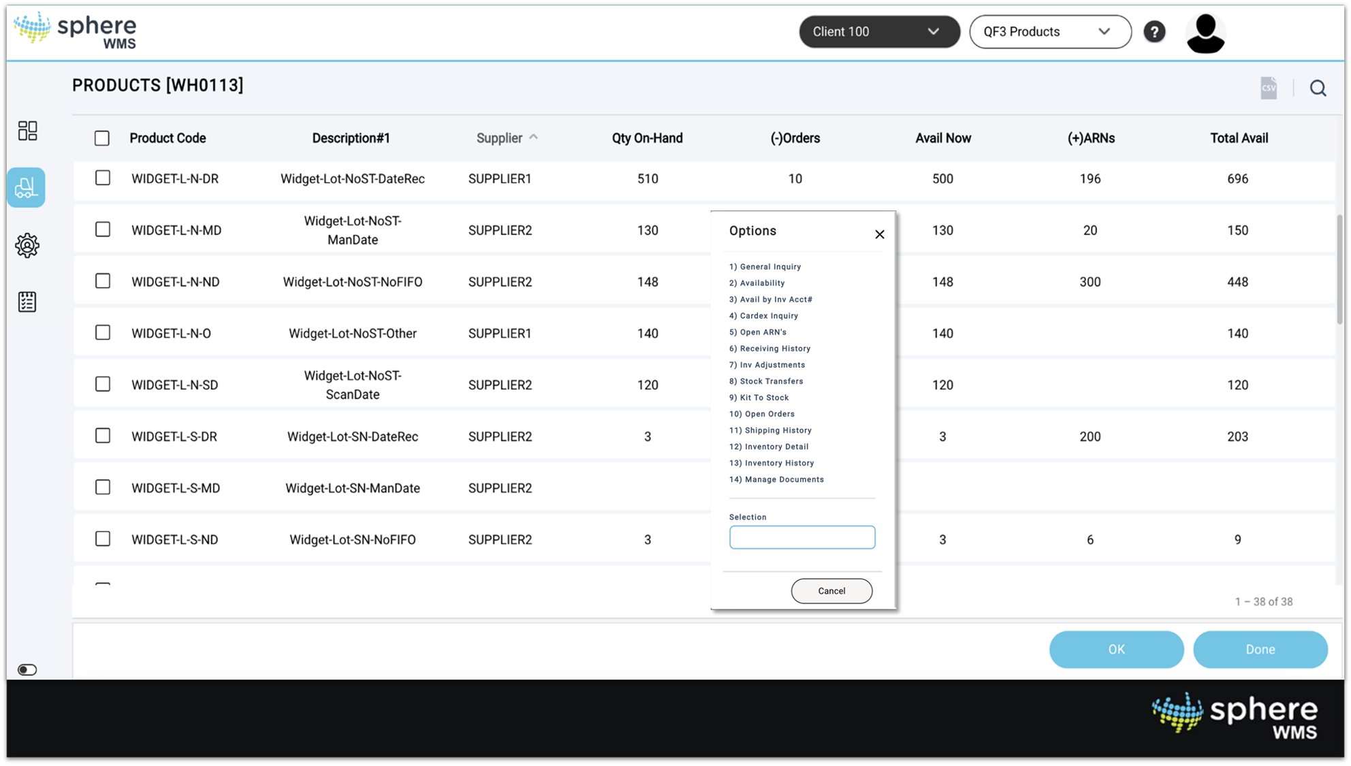This screenshot has width=1351, height=766.
Task: Open the search magnifier icon
Action: (1318, 88)
